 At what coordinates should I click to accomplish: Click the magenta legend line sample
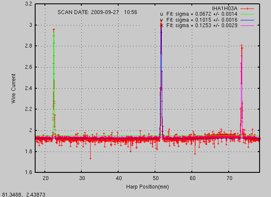point(247,25)
